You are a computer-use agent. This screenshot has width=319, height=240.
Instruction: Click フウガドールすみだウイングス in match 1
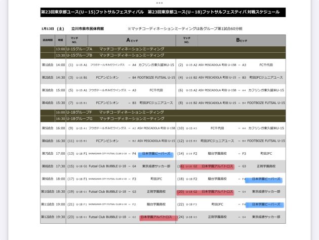pyautogui.click(x=108, y=65)
